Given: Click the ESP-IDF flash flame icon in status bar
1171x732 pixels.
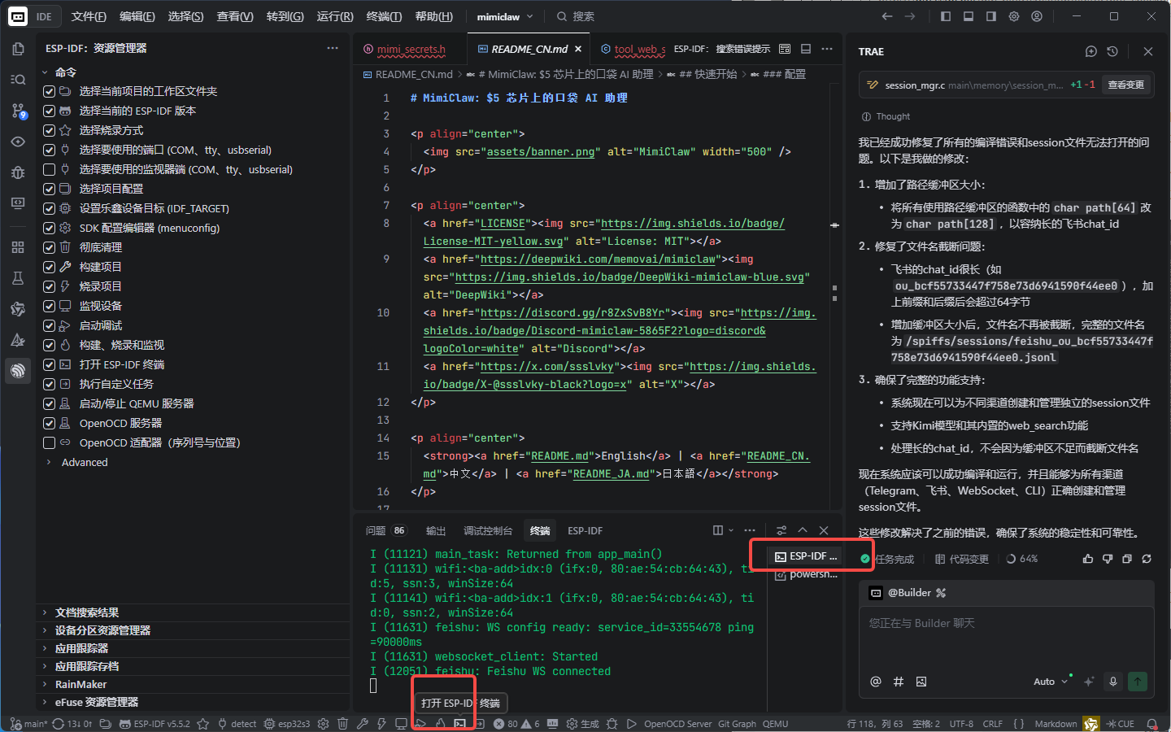Looking at the screenshot, I should 440,723.
